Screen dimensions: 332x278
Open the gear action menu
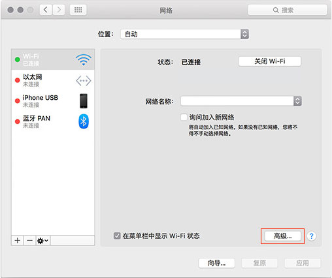[43, 240]
